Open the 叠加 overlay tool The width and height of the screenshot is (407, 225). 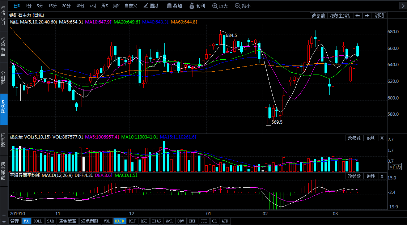[x=174, y=6]
